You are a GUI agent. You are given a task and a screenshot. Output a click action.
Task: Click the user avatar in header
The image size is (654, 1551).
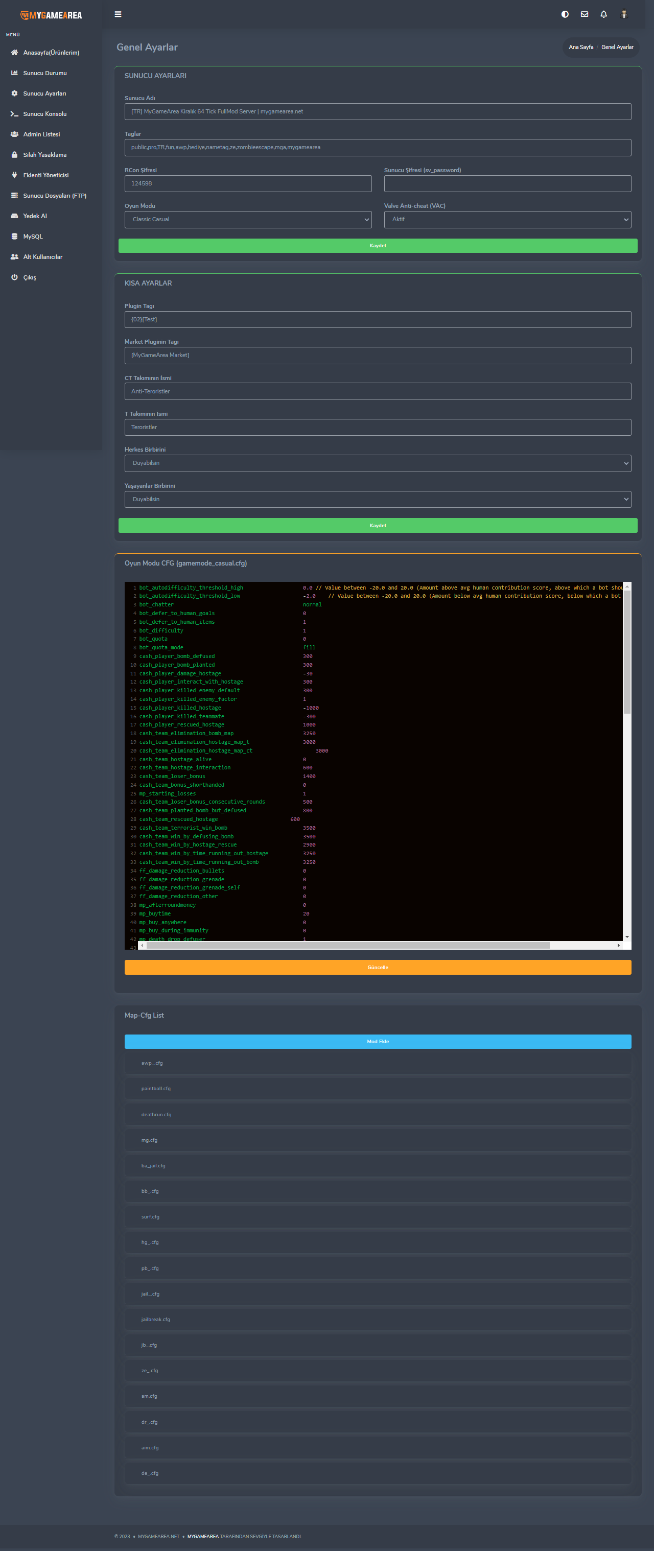pyautogui.click(x=624, y=14)
